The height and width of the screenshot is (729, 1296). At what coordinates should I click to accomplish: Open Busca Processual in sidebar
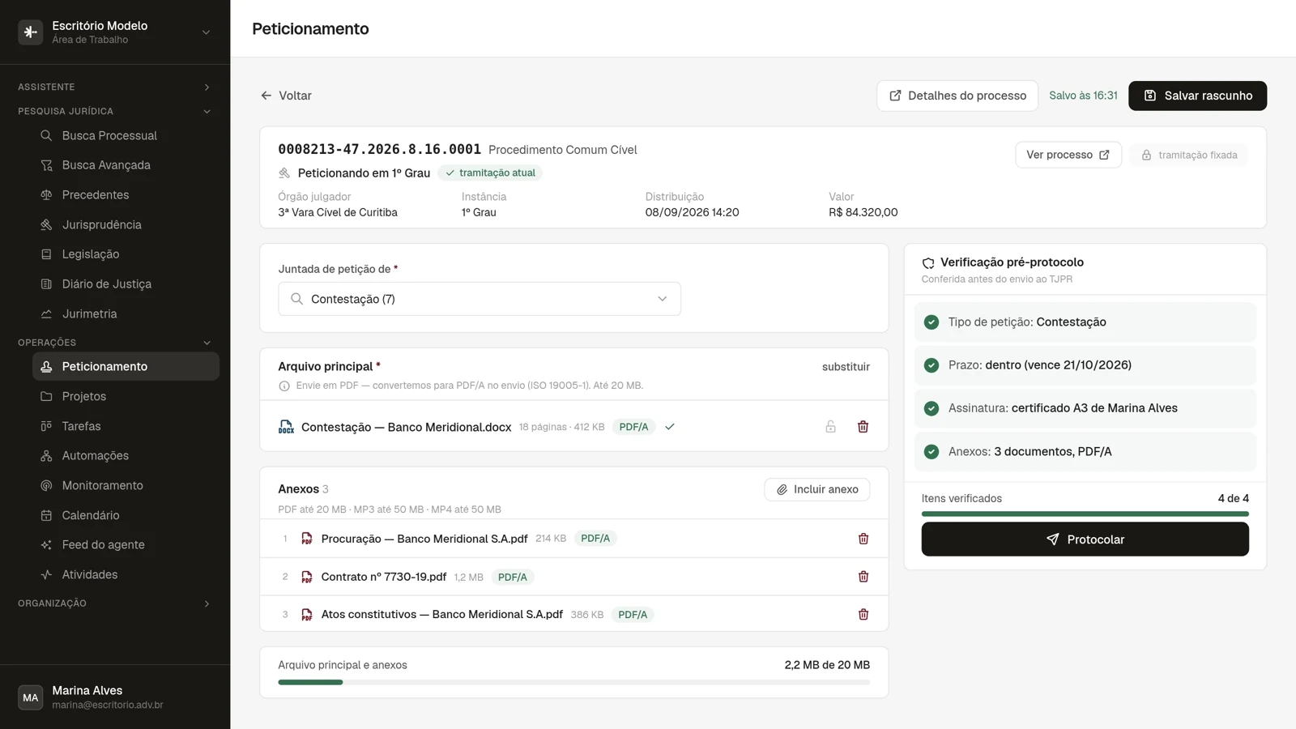pos(126,135)
